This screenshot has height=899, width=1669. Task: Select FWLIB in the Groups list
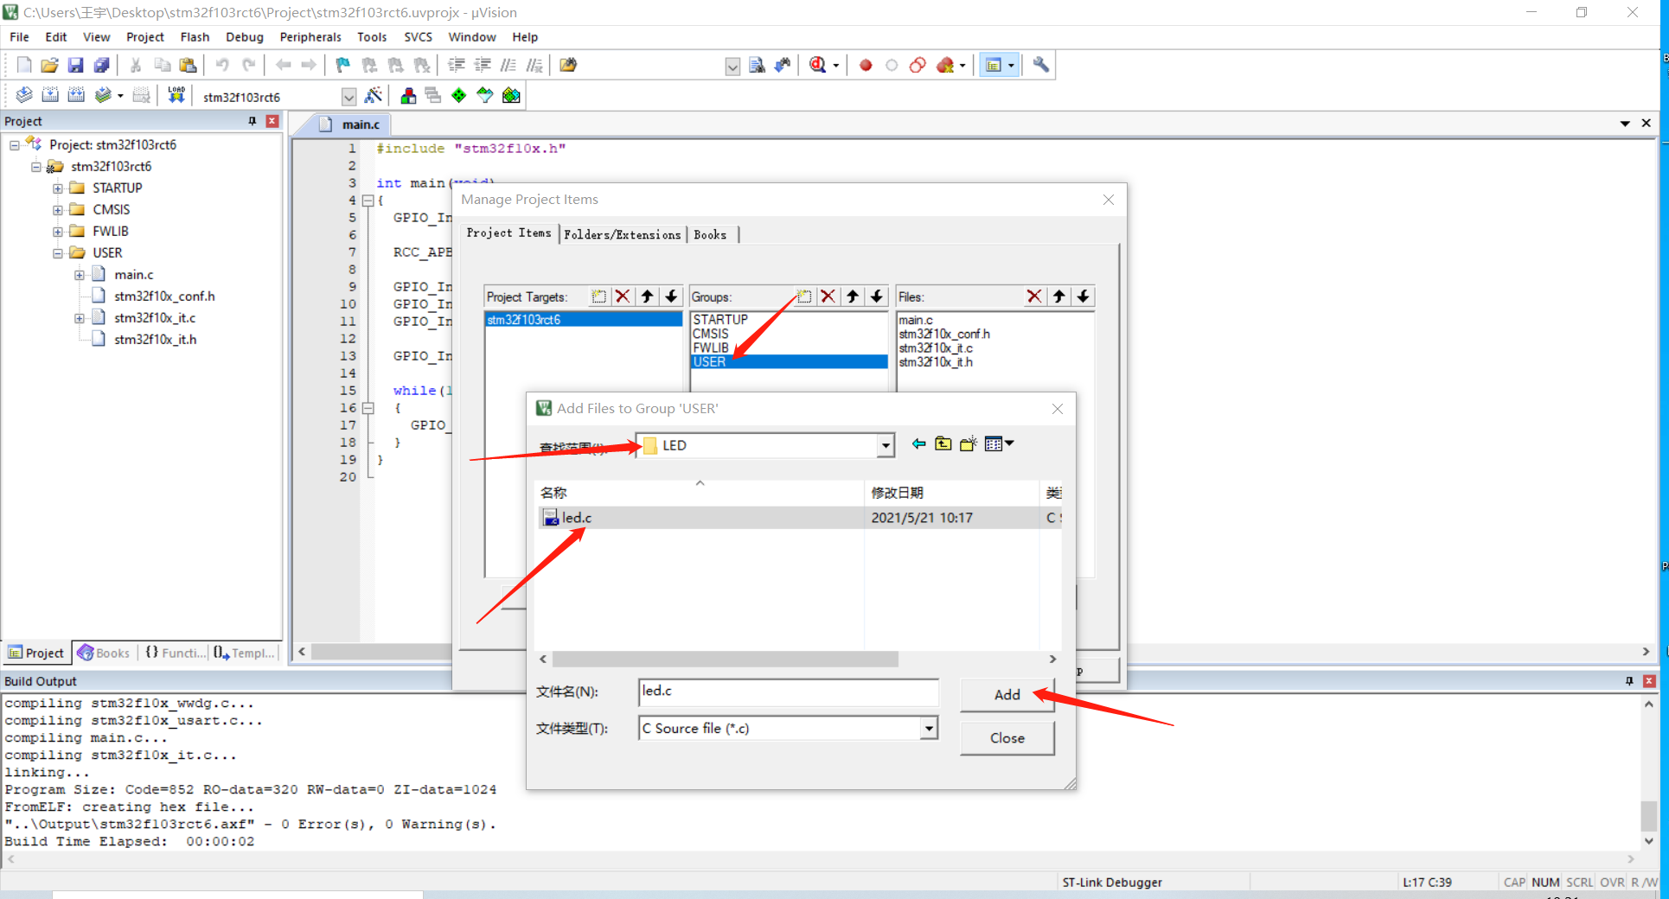tap(711, 347)
